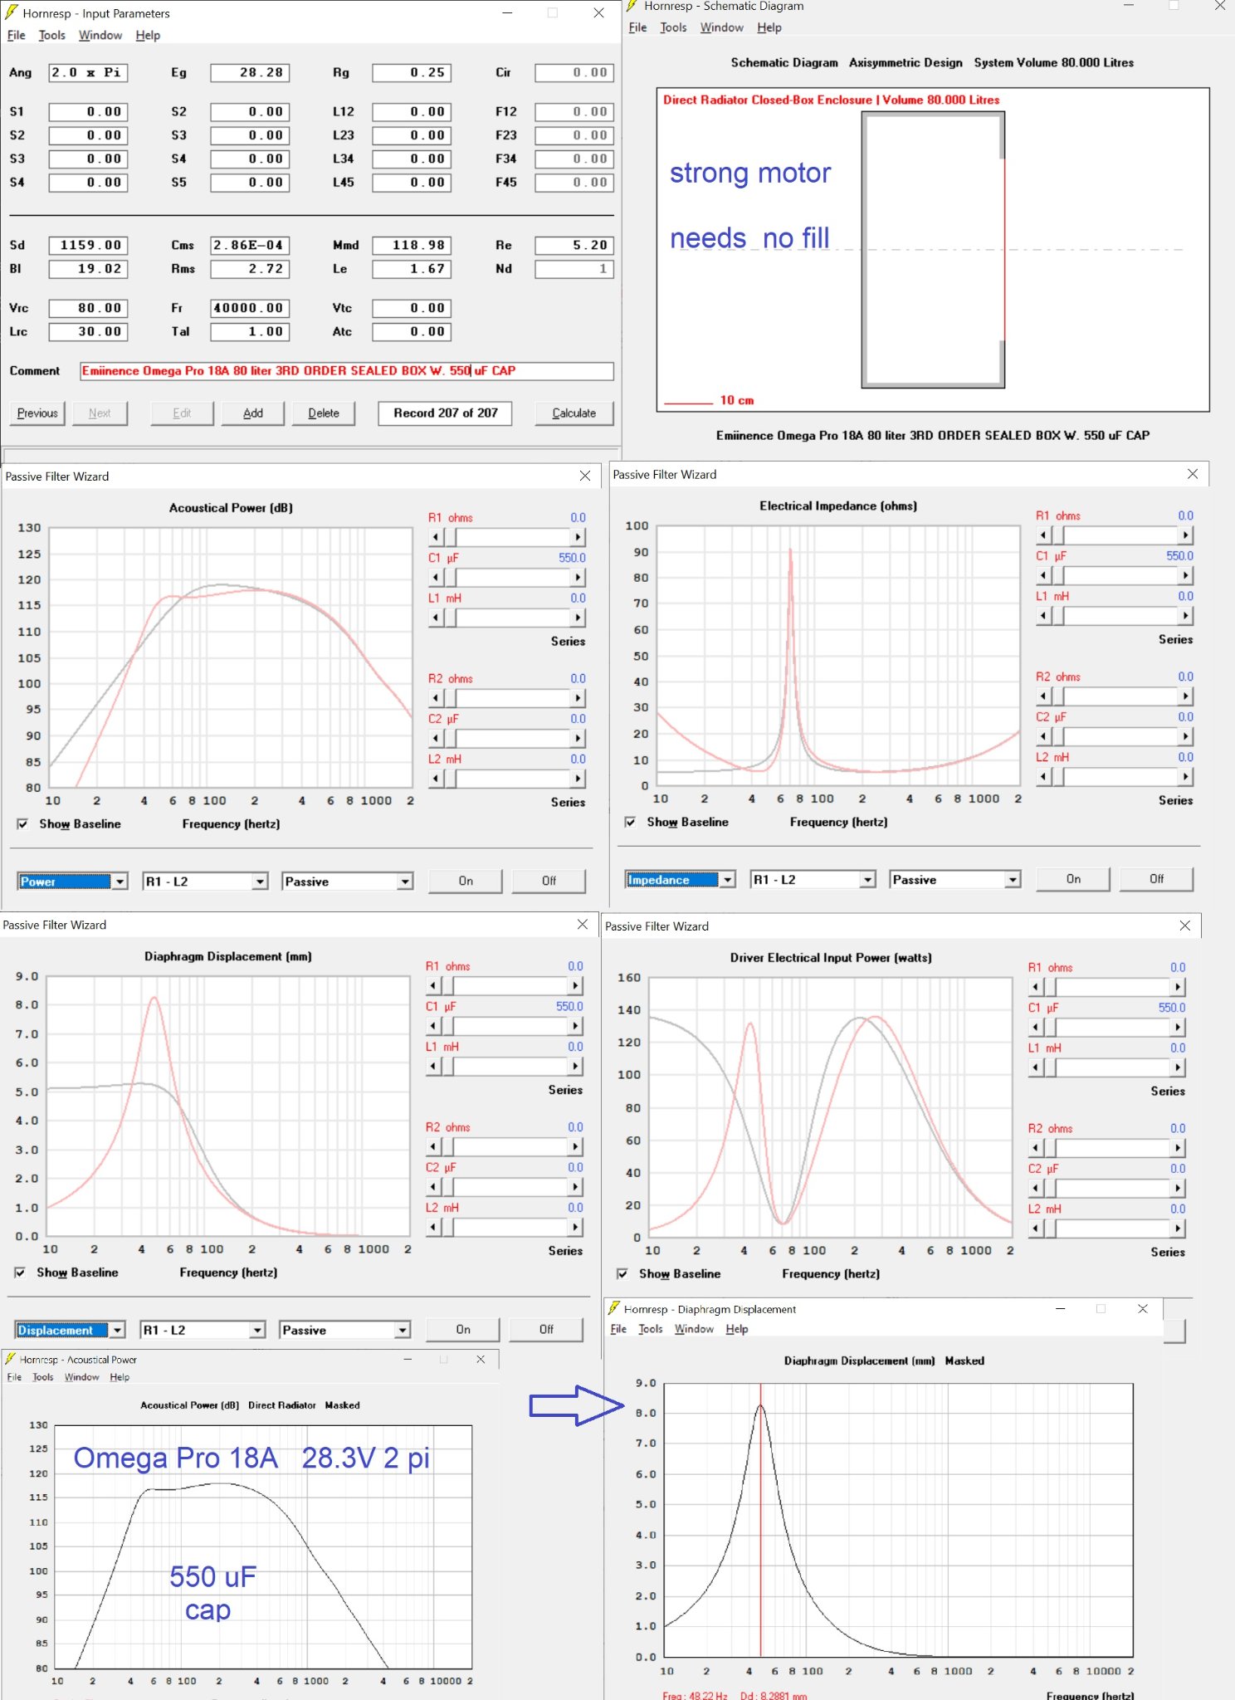Click R1 ohms right arrow in Electrical Impedance wizard
This screenshot has width=1235, height=1700.
[x=1185, y=535]
